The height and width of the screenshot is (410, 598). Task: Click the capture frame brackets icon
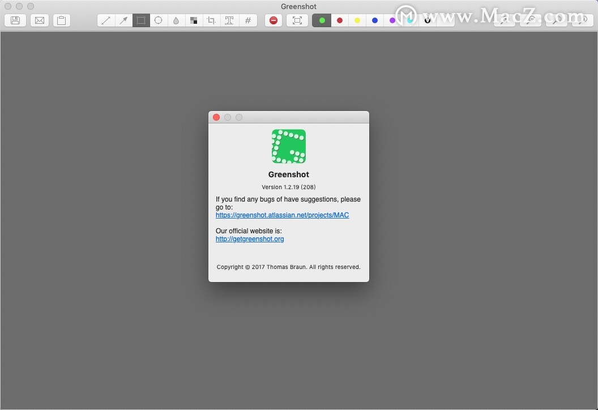click(x=297, y=20)
